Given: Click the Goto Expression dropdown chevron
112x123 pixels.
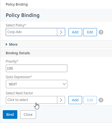Looking at the screenshot, I should coord(64,84).
